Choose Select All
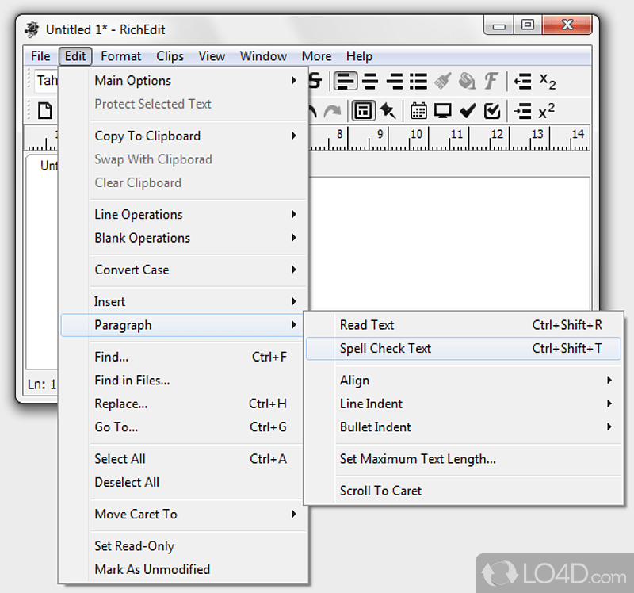The height and width of the screenshot is (593, 634). click(183, 459)
